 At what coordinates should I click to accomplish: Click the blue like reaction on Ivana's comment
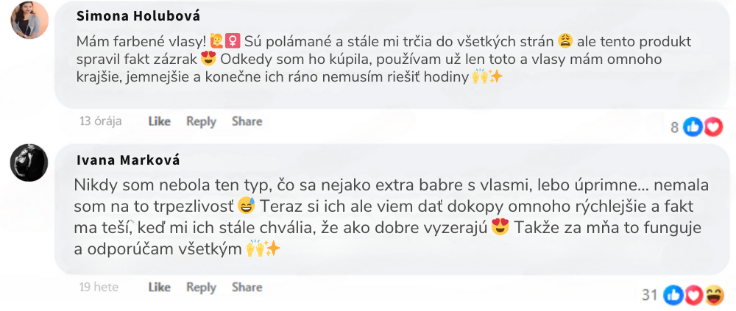tap(673, 296)
